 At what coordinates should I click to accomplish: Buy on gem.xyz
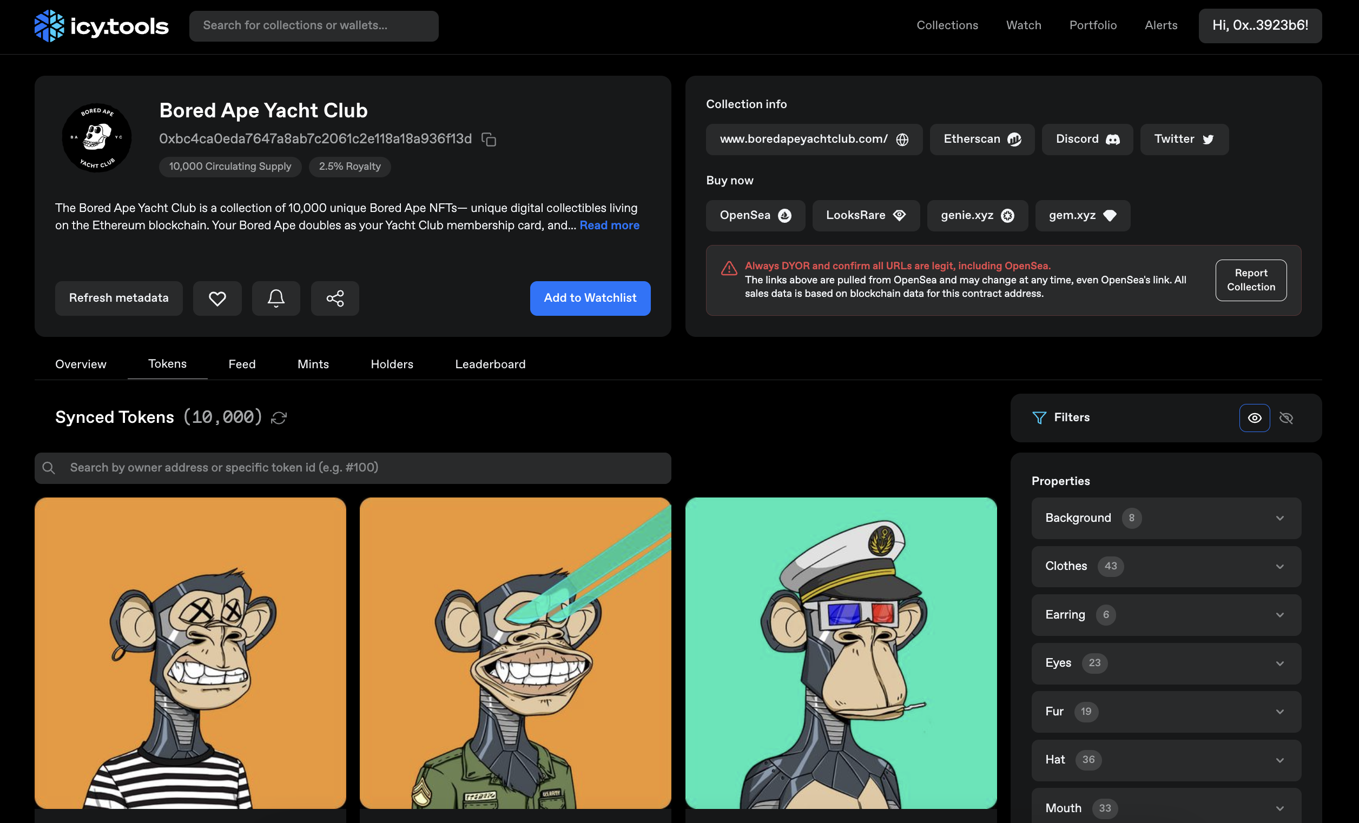1082,216
